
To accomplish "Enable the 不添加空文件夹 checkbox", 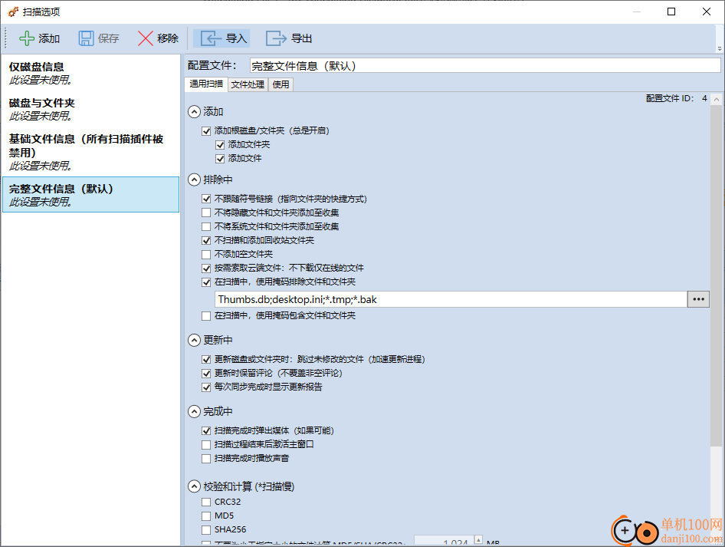I will 206,255.
